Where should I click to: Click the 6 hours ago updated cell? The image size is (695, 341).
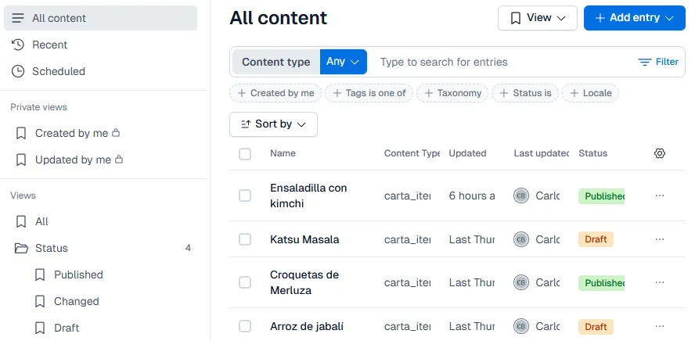(x=472, y=196)
